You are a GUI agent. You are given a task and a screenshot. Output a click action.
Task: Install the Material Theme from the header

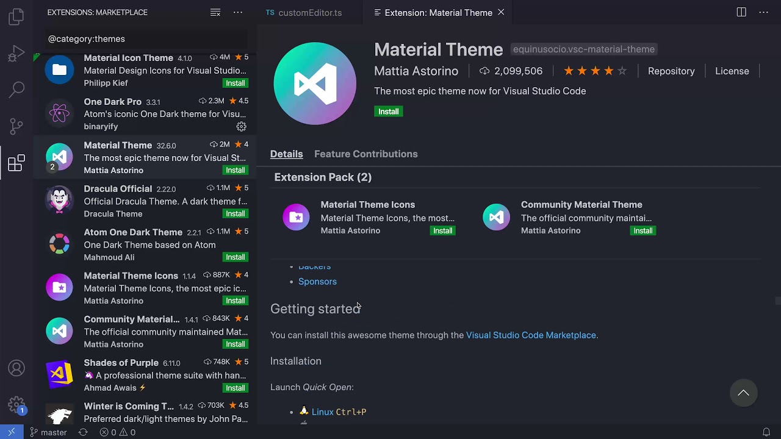388,112
